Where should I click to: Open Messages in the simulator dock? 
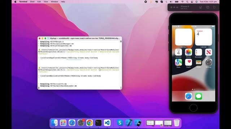tap(199, 96)
